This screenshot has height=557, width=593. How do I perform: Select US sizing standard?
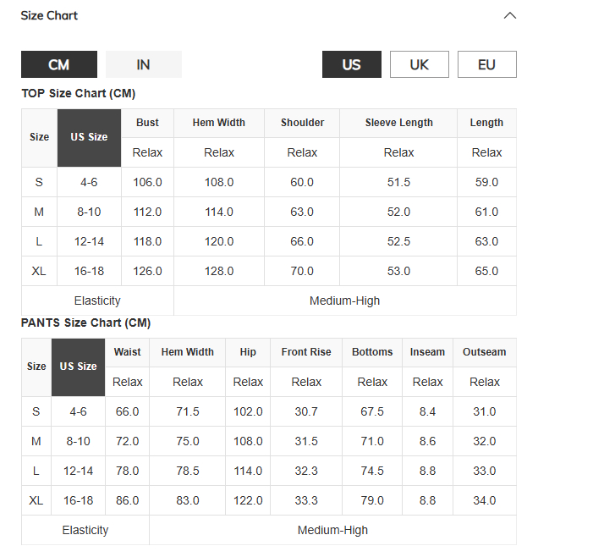pyautogui.click(x=351, y=64)
